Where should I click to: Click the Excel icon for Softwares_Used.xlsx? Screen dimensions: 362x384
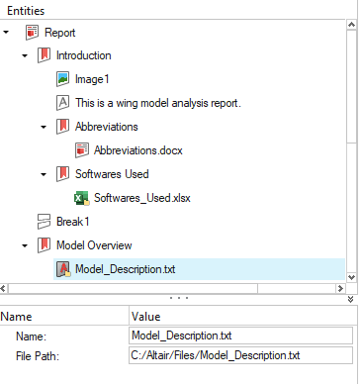[82, 198]
